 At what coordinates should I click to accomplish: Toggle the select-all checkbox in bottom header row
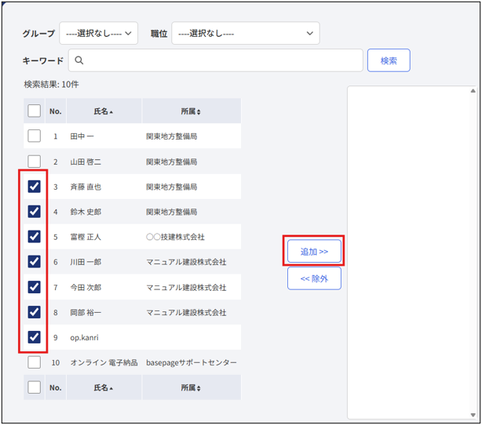[x=34, y=387]
